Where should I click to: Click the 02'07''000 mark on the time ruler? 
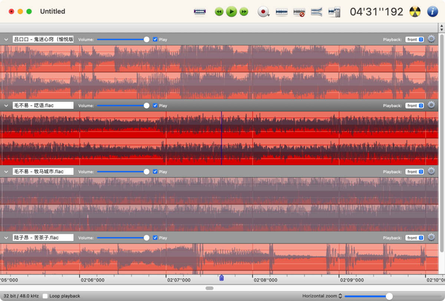tap(179, 280)
